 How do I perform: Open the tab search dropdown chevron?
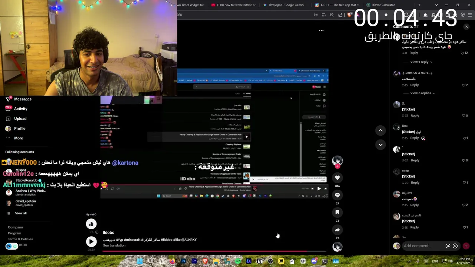[x=436, y=5]
